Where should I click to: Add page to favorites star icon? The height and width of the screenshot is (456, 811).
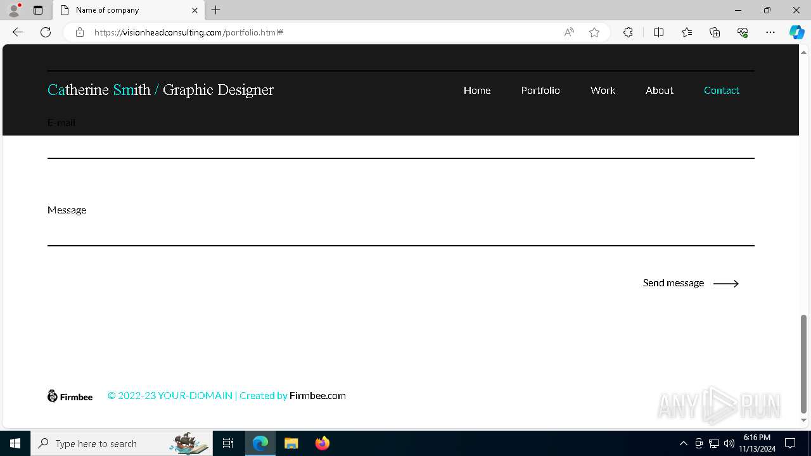(594, 32)
